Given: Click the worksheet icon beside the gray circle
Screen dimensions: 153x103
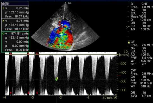Looking at the screenshot, I should pos(8,4).
